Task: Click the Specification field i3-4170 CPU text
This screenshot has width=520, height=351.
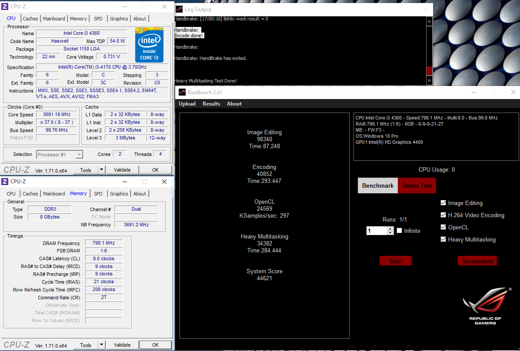Action: pyautogui.click(x=102, y=67)
